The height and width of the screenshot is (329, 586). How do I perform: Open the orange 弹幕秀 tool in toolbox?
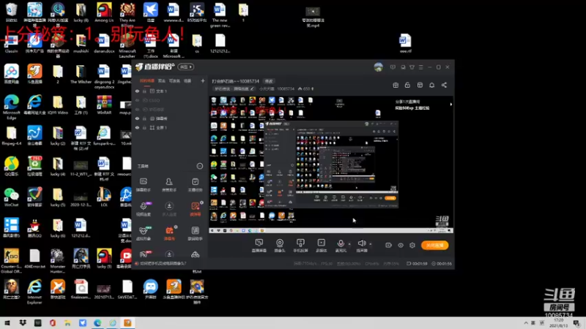[169, 233]
